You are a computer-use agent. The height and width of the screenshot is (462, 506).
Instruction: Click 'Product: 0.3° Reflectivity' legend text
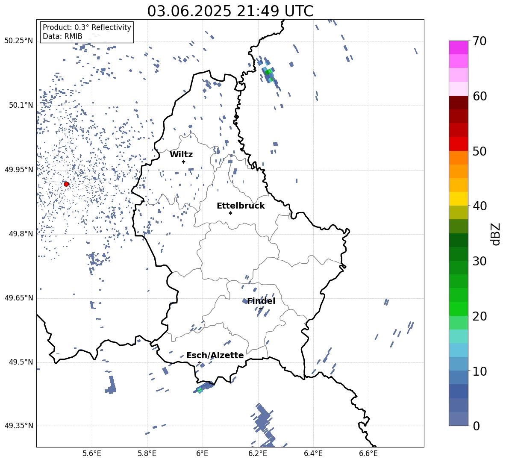coord(87,27)
